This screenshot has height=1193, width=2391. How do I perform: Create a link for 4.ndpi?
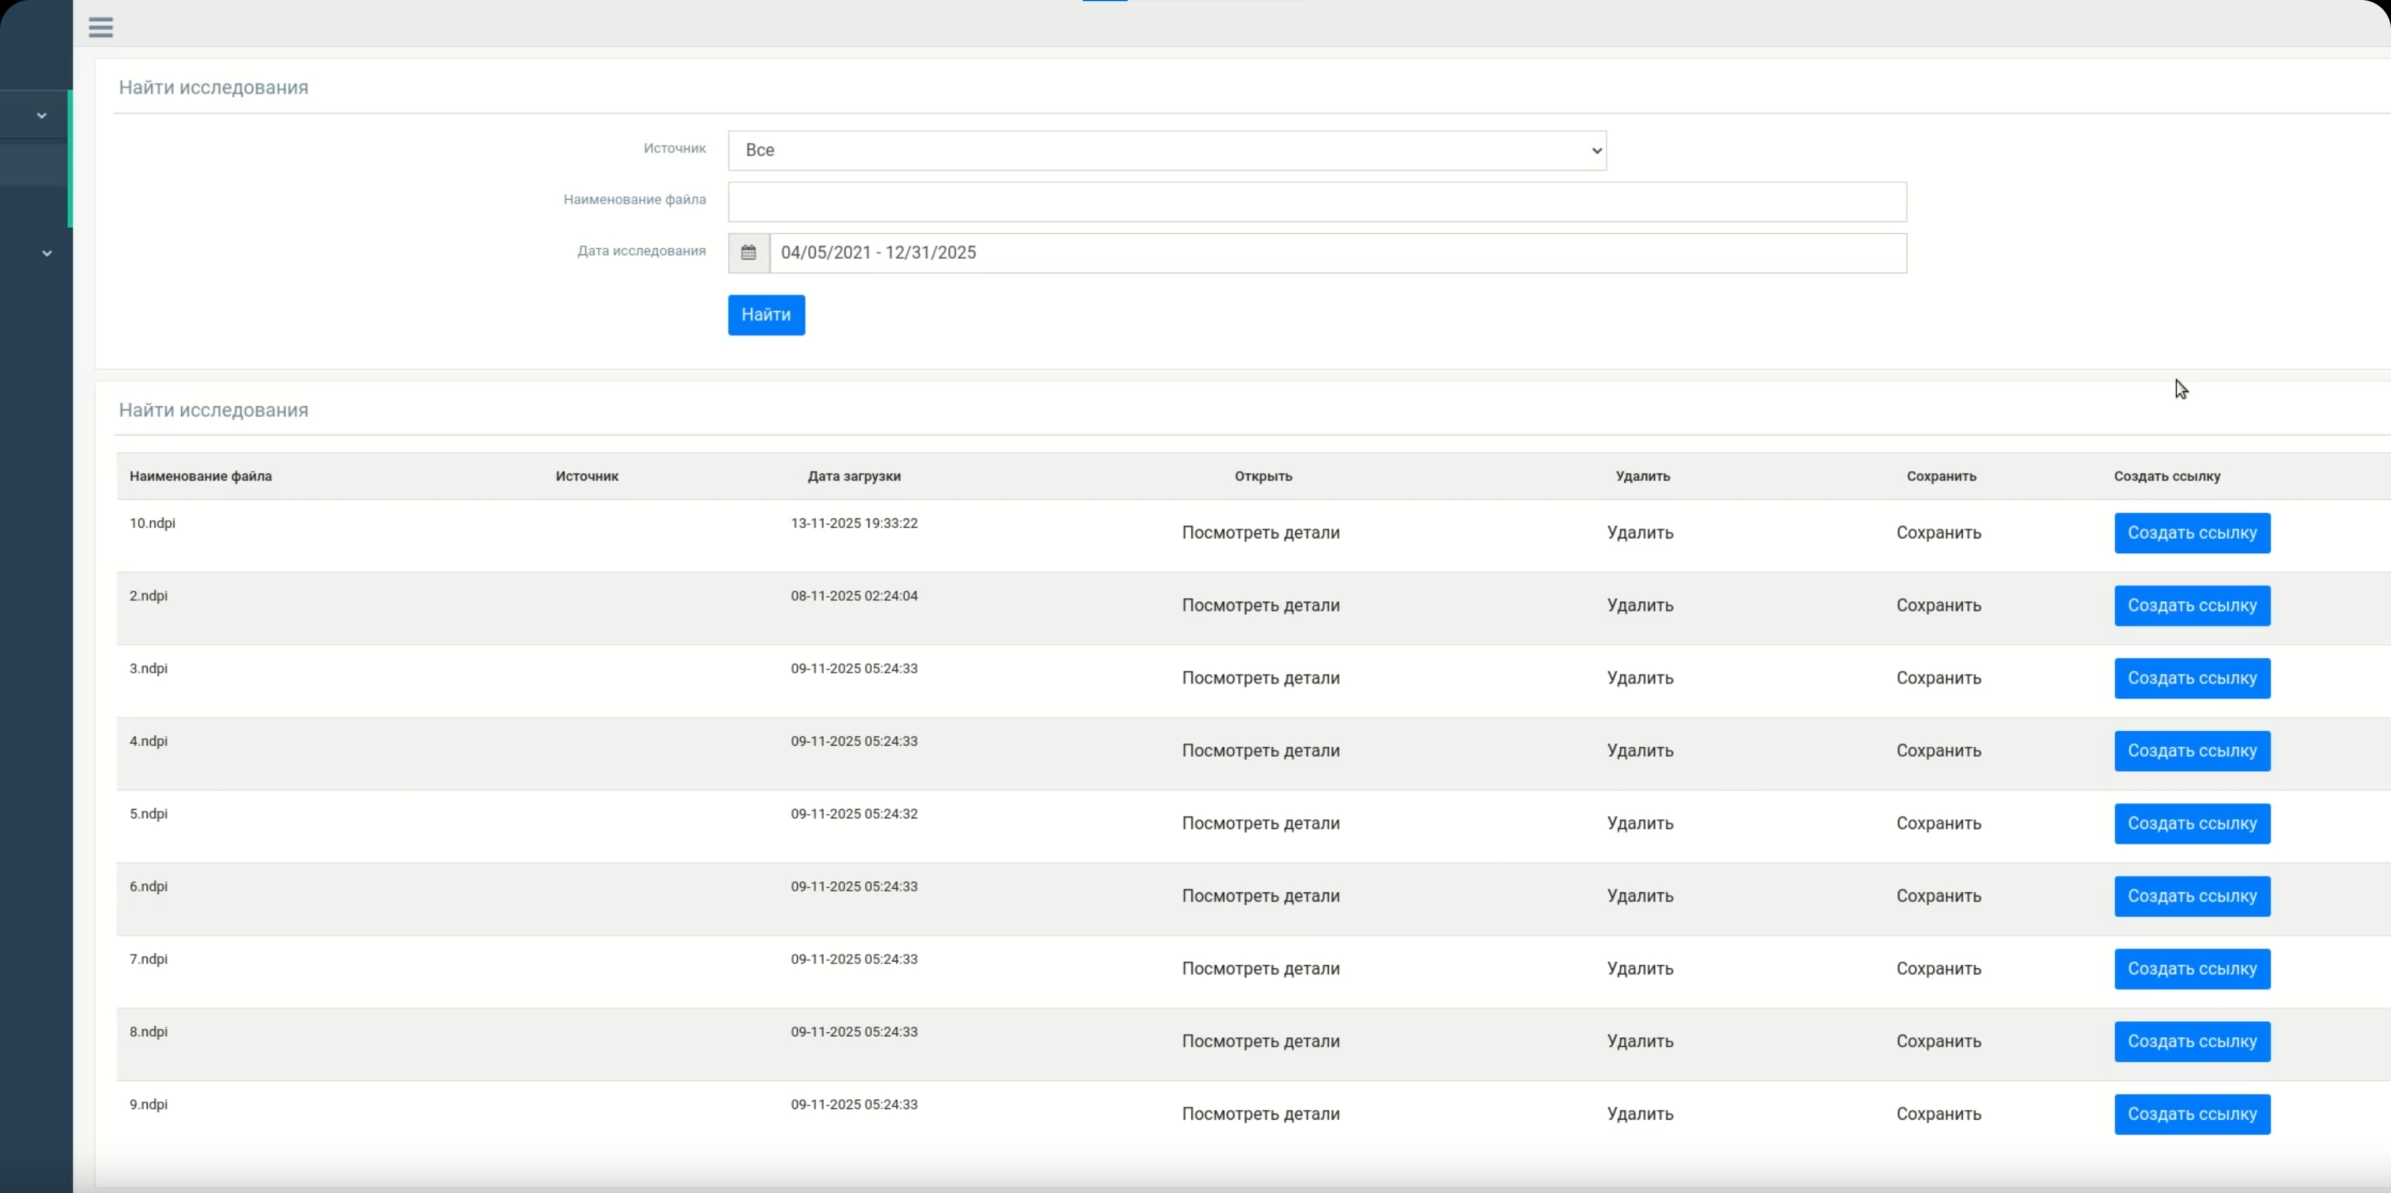[2192, 751]
